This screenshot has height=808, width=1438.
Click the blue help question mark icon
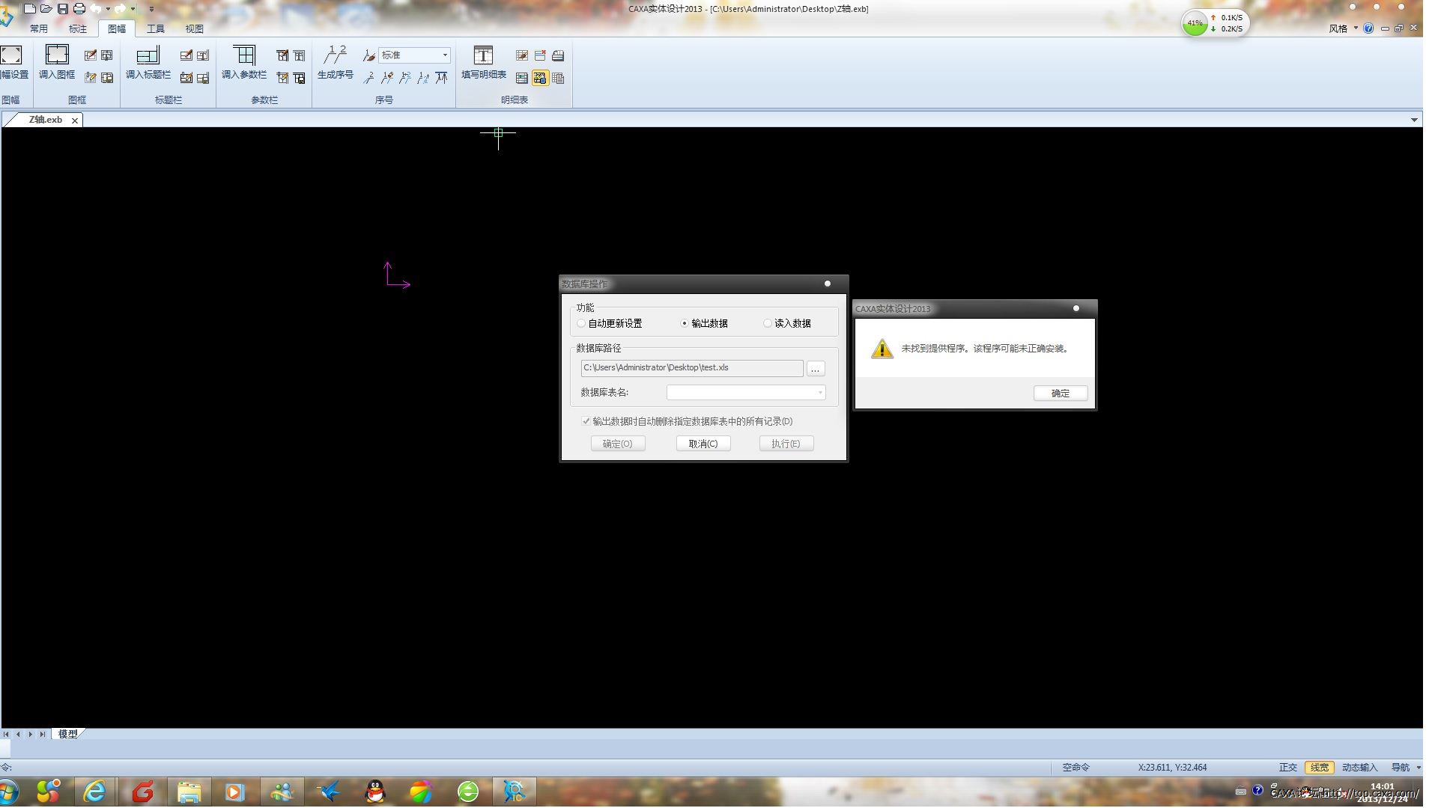click(x=1368, y=28)
